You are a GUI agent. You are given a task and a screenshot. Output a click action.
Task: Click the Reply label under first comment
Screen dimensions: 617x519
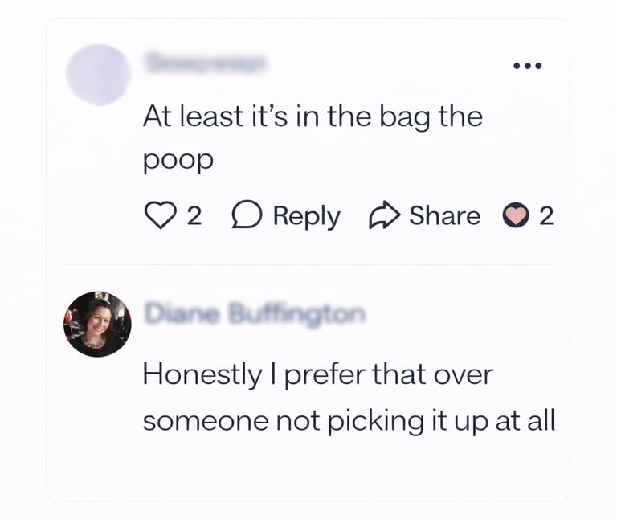pyautogui.click(x=307, y=216)
